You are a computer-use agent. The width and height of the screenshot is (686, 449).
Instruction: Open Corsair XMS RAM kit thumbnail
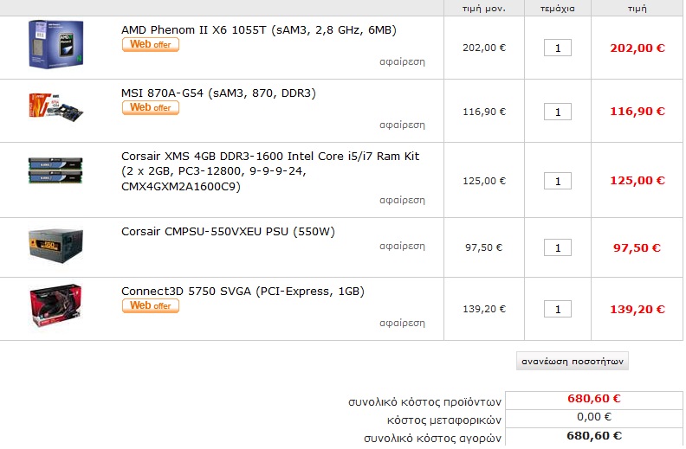click(55, 170)
